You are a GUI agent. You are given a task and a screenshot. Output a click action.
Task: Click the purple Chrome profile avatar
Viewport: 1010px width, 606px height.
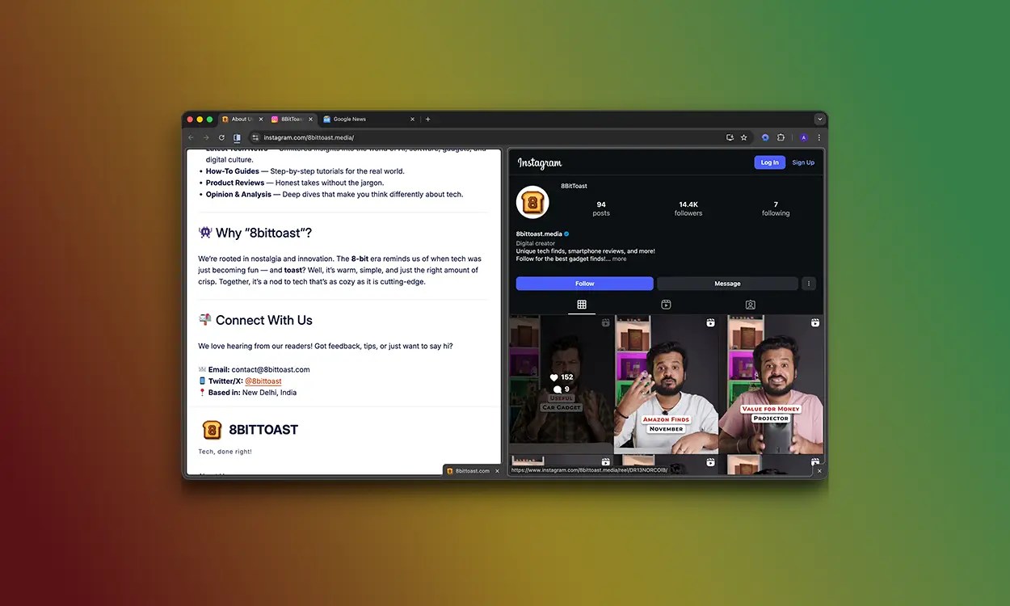click(x=803, y=137)
